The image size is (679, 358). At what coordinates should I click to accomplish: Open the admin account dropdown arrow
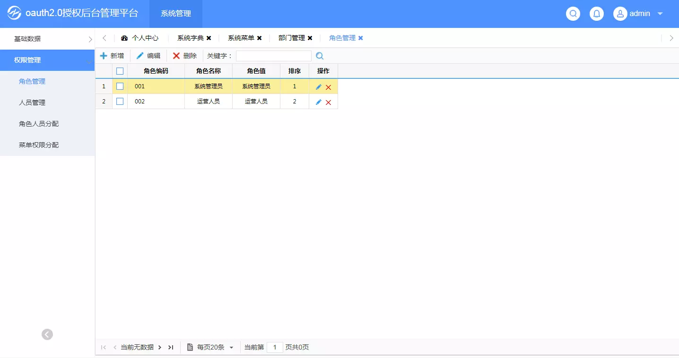(660, 14)
